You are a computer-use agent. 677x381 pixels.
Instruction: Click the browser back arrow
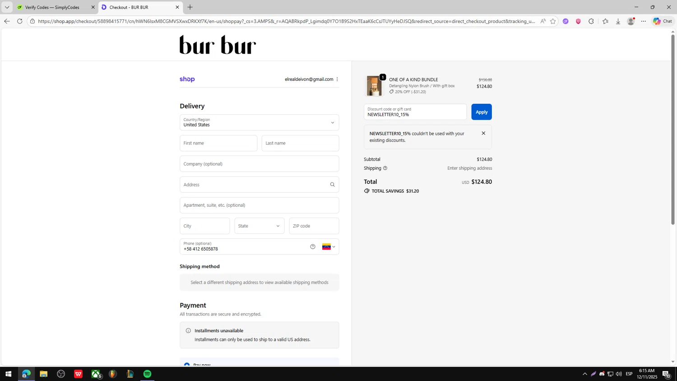tap(7, 21)
